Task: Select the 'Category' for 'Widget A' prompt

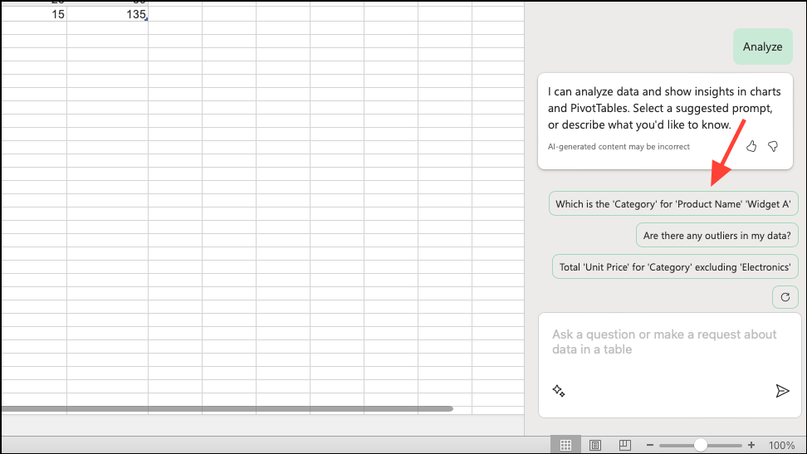Action: [x=672, y=204]
